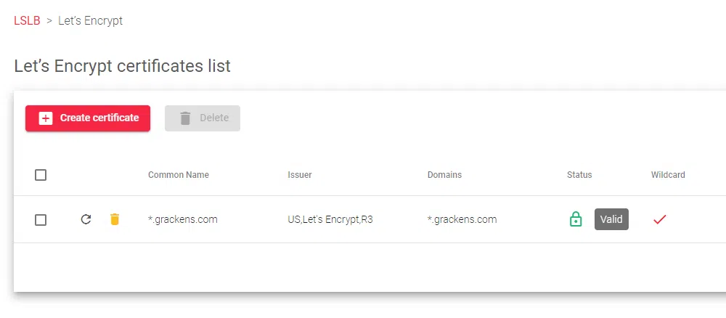726x318 pixels.
Task: Click the US,Let's Encrypt,R3 issuer cell
Action: 330,219
